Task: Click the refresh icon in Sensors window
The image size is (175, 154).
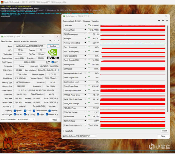Action: [163, 21]
